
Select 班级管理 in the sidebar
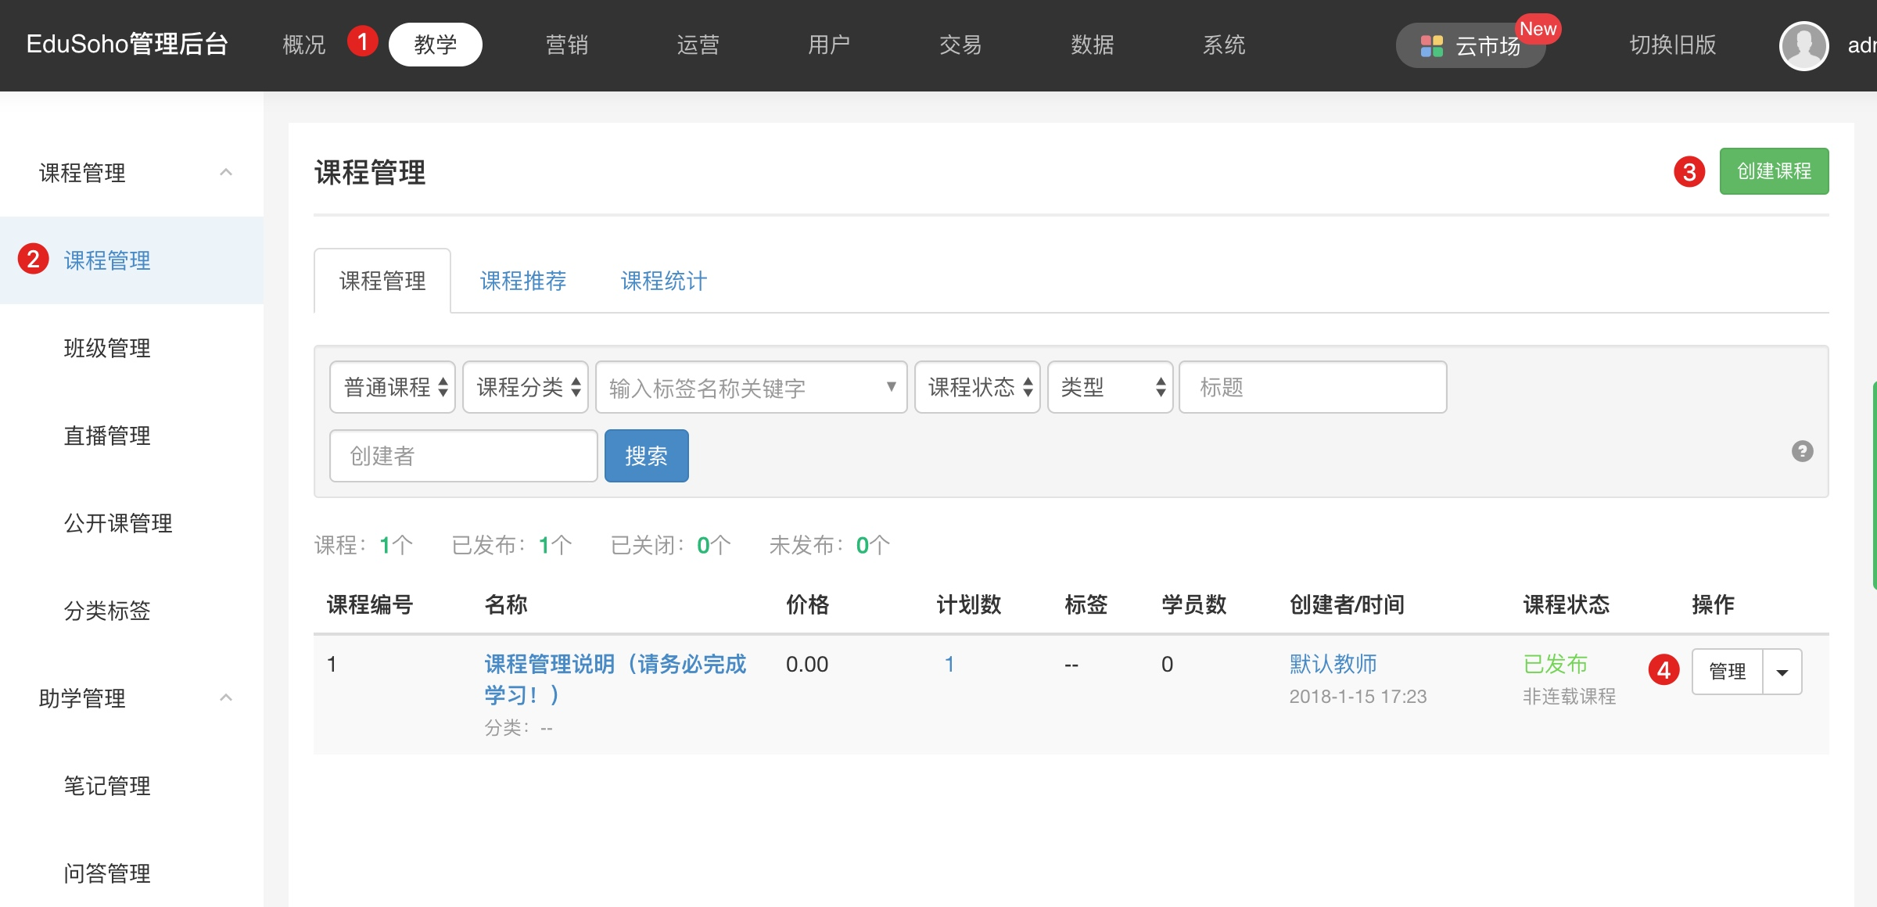(107, 348)
